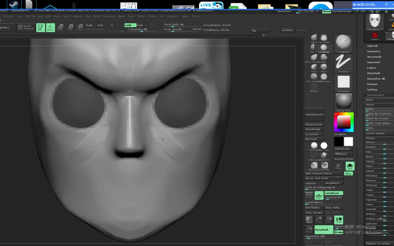Click the Edit mode icon
This screenshot has height=246, width=394.
[x=40, y=28]
